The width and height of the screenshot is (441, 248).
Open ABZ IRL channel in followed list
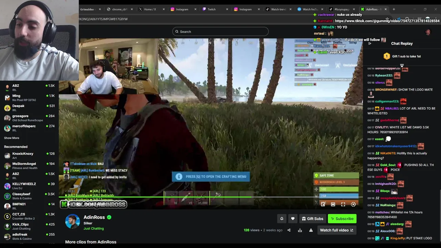[x=29, y=87]
